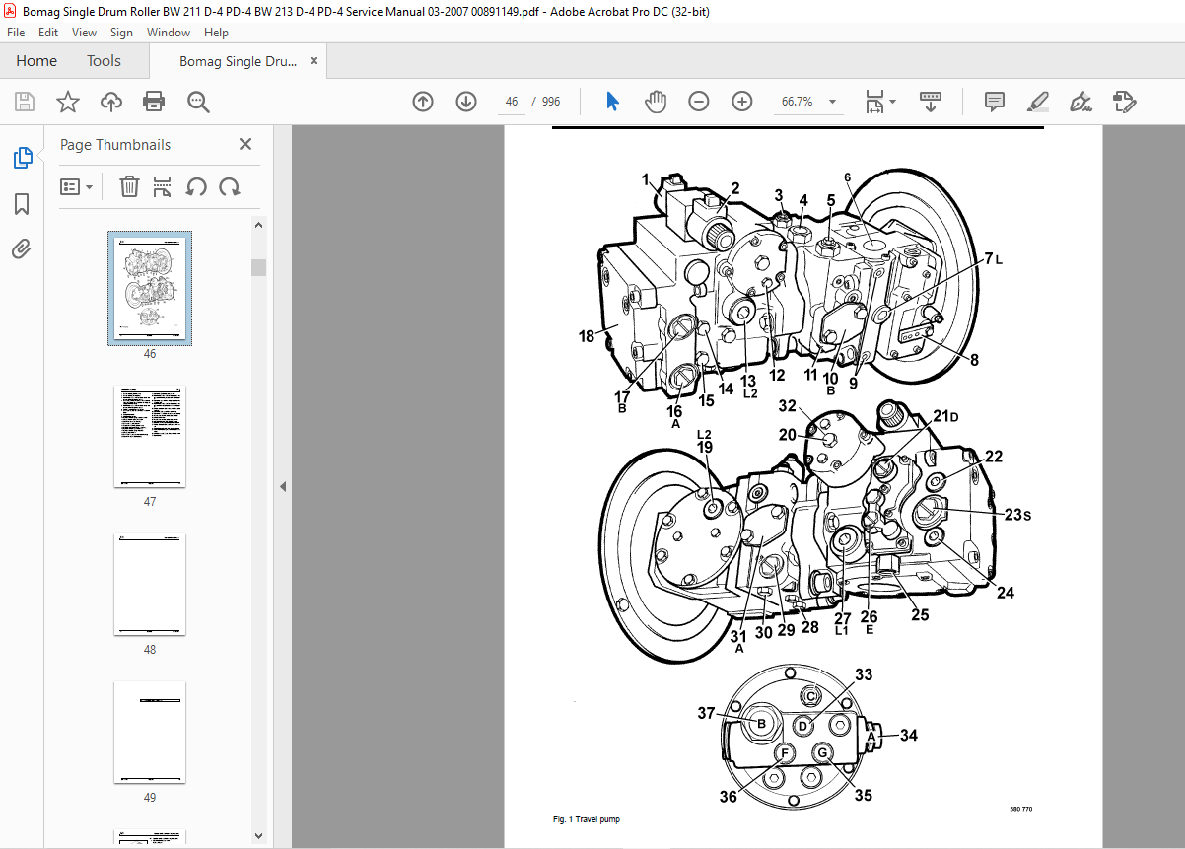Zoom in with the plus icon
Image resolution: width=1185 pixels, height=849 pixels.
[742, 102]
